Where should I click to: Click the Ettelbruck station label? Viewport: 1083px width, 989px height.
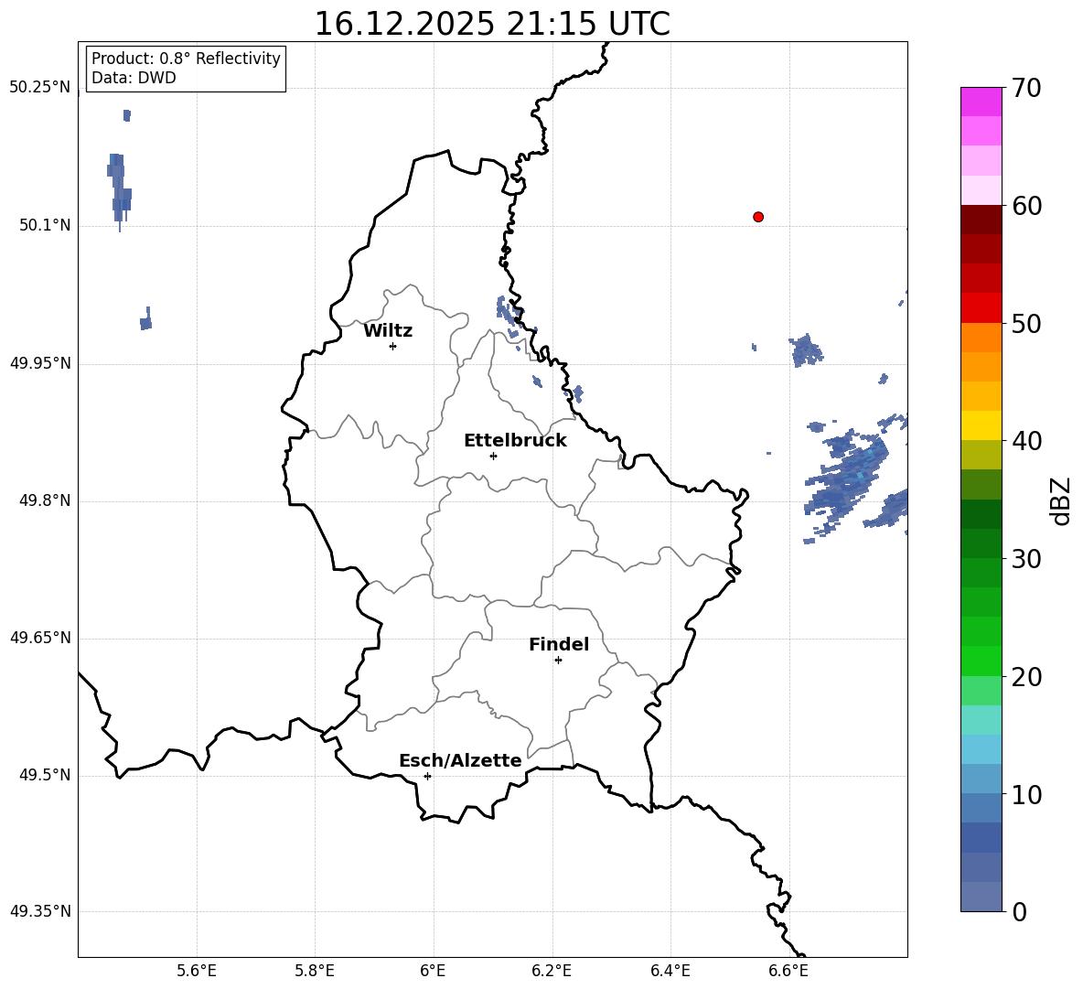click(x=515, y=441)
